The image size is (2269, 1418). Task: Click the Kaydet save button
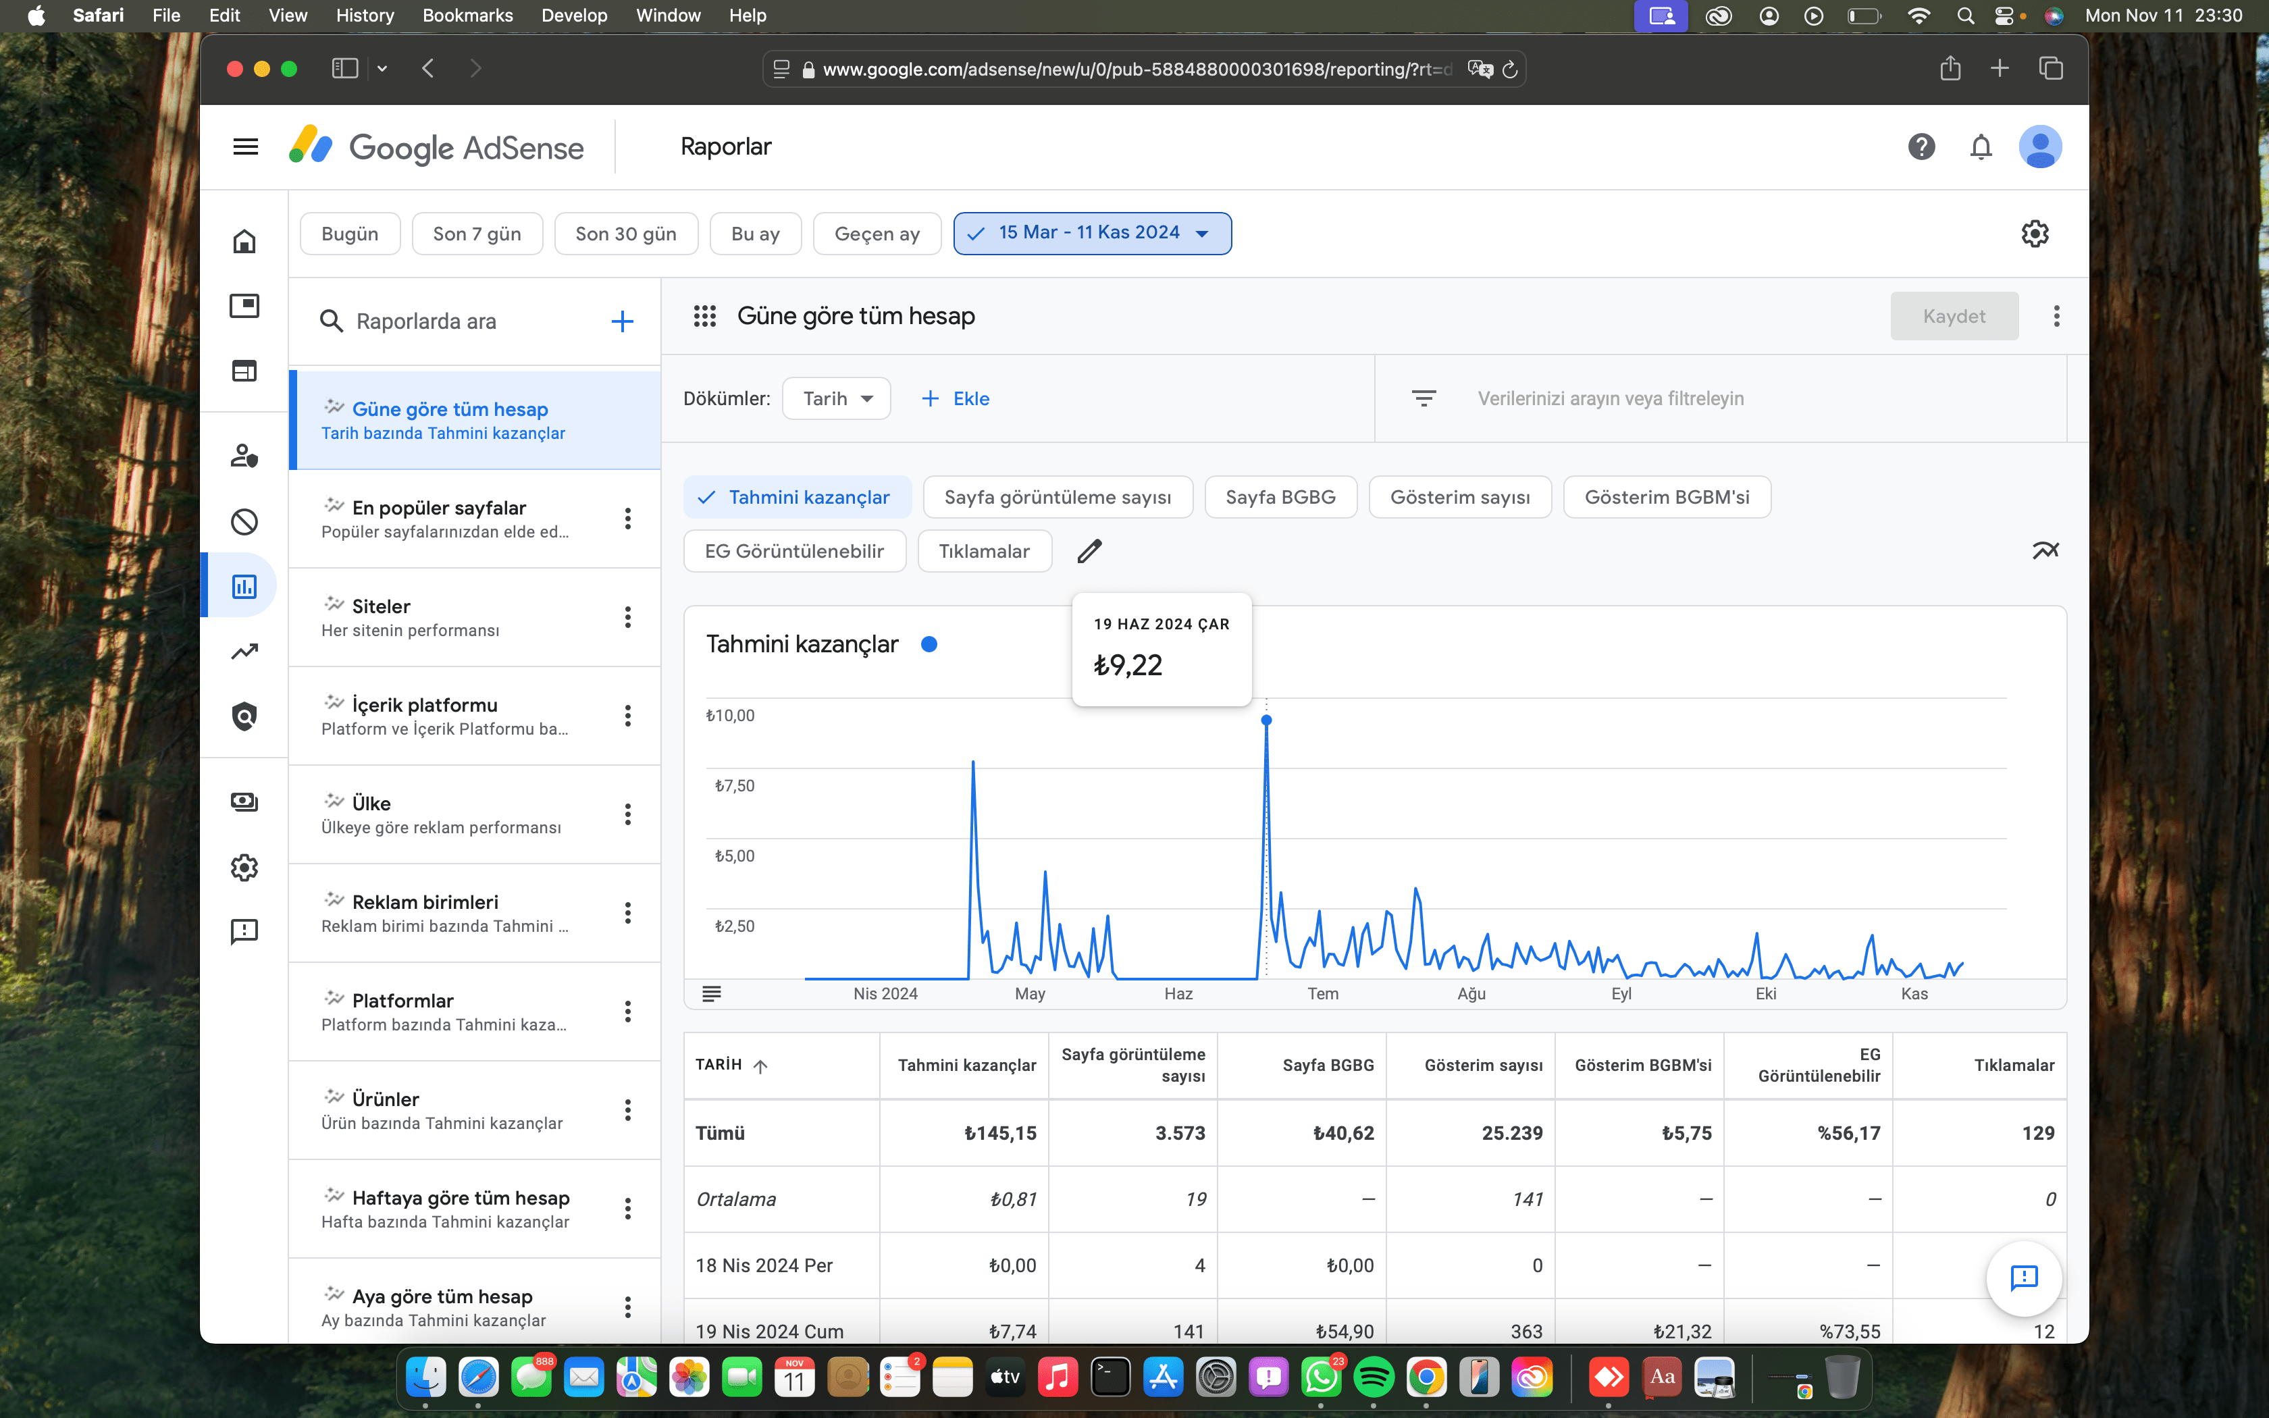(x=1954, y=316)
